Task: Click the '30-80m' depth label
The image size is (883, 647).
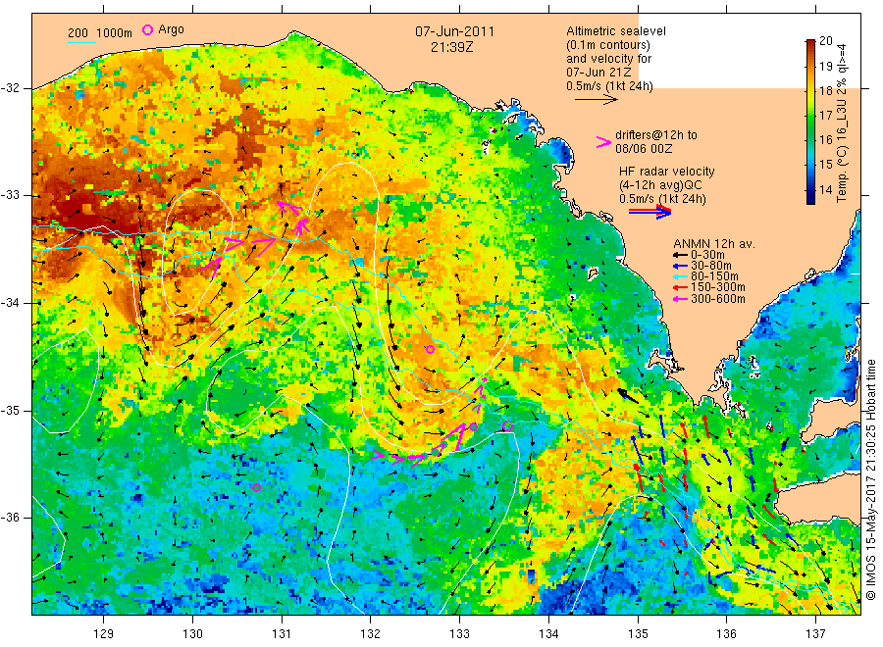Action: pos(711,266)
